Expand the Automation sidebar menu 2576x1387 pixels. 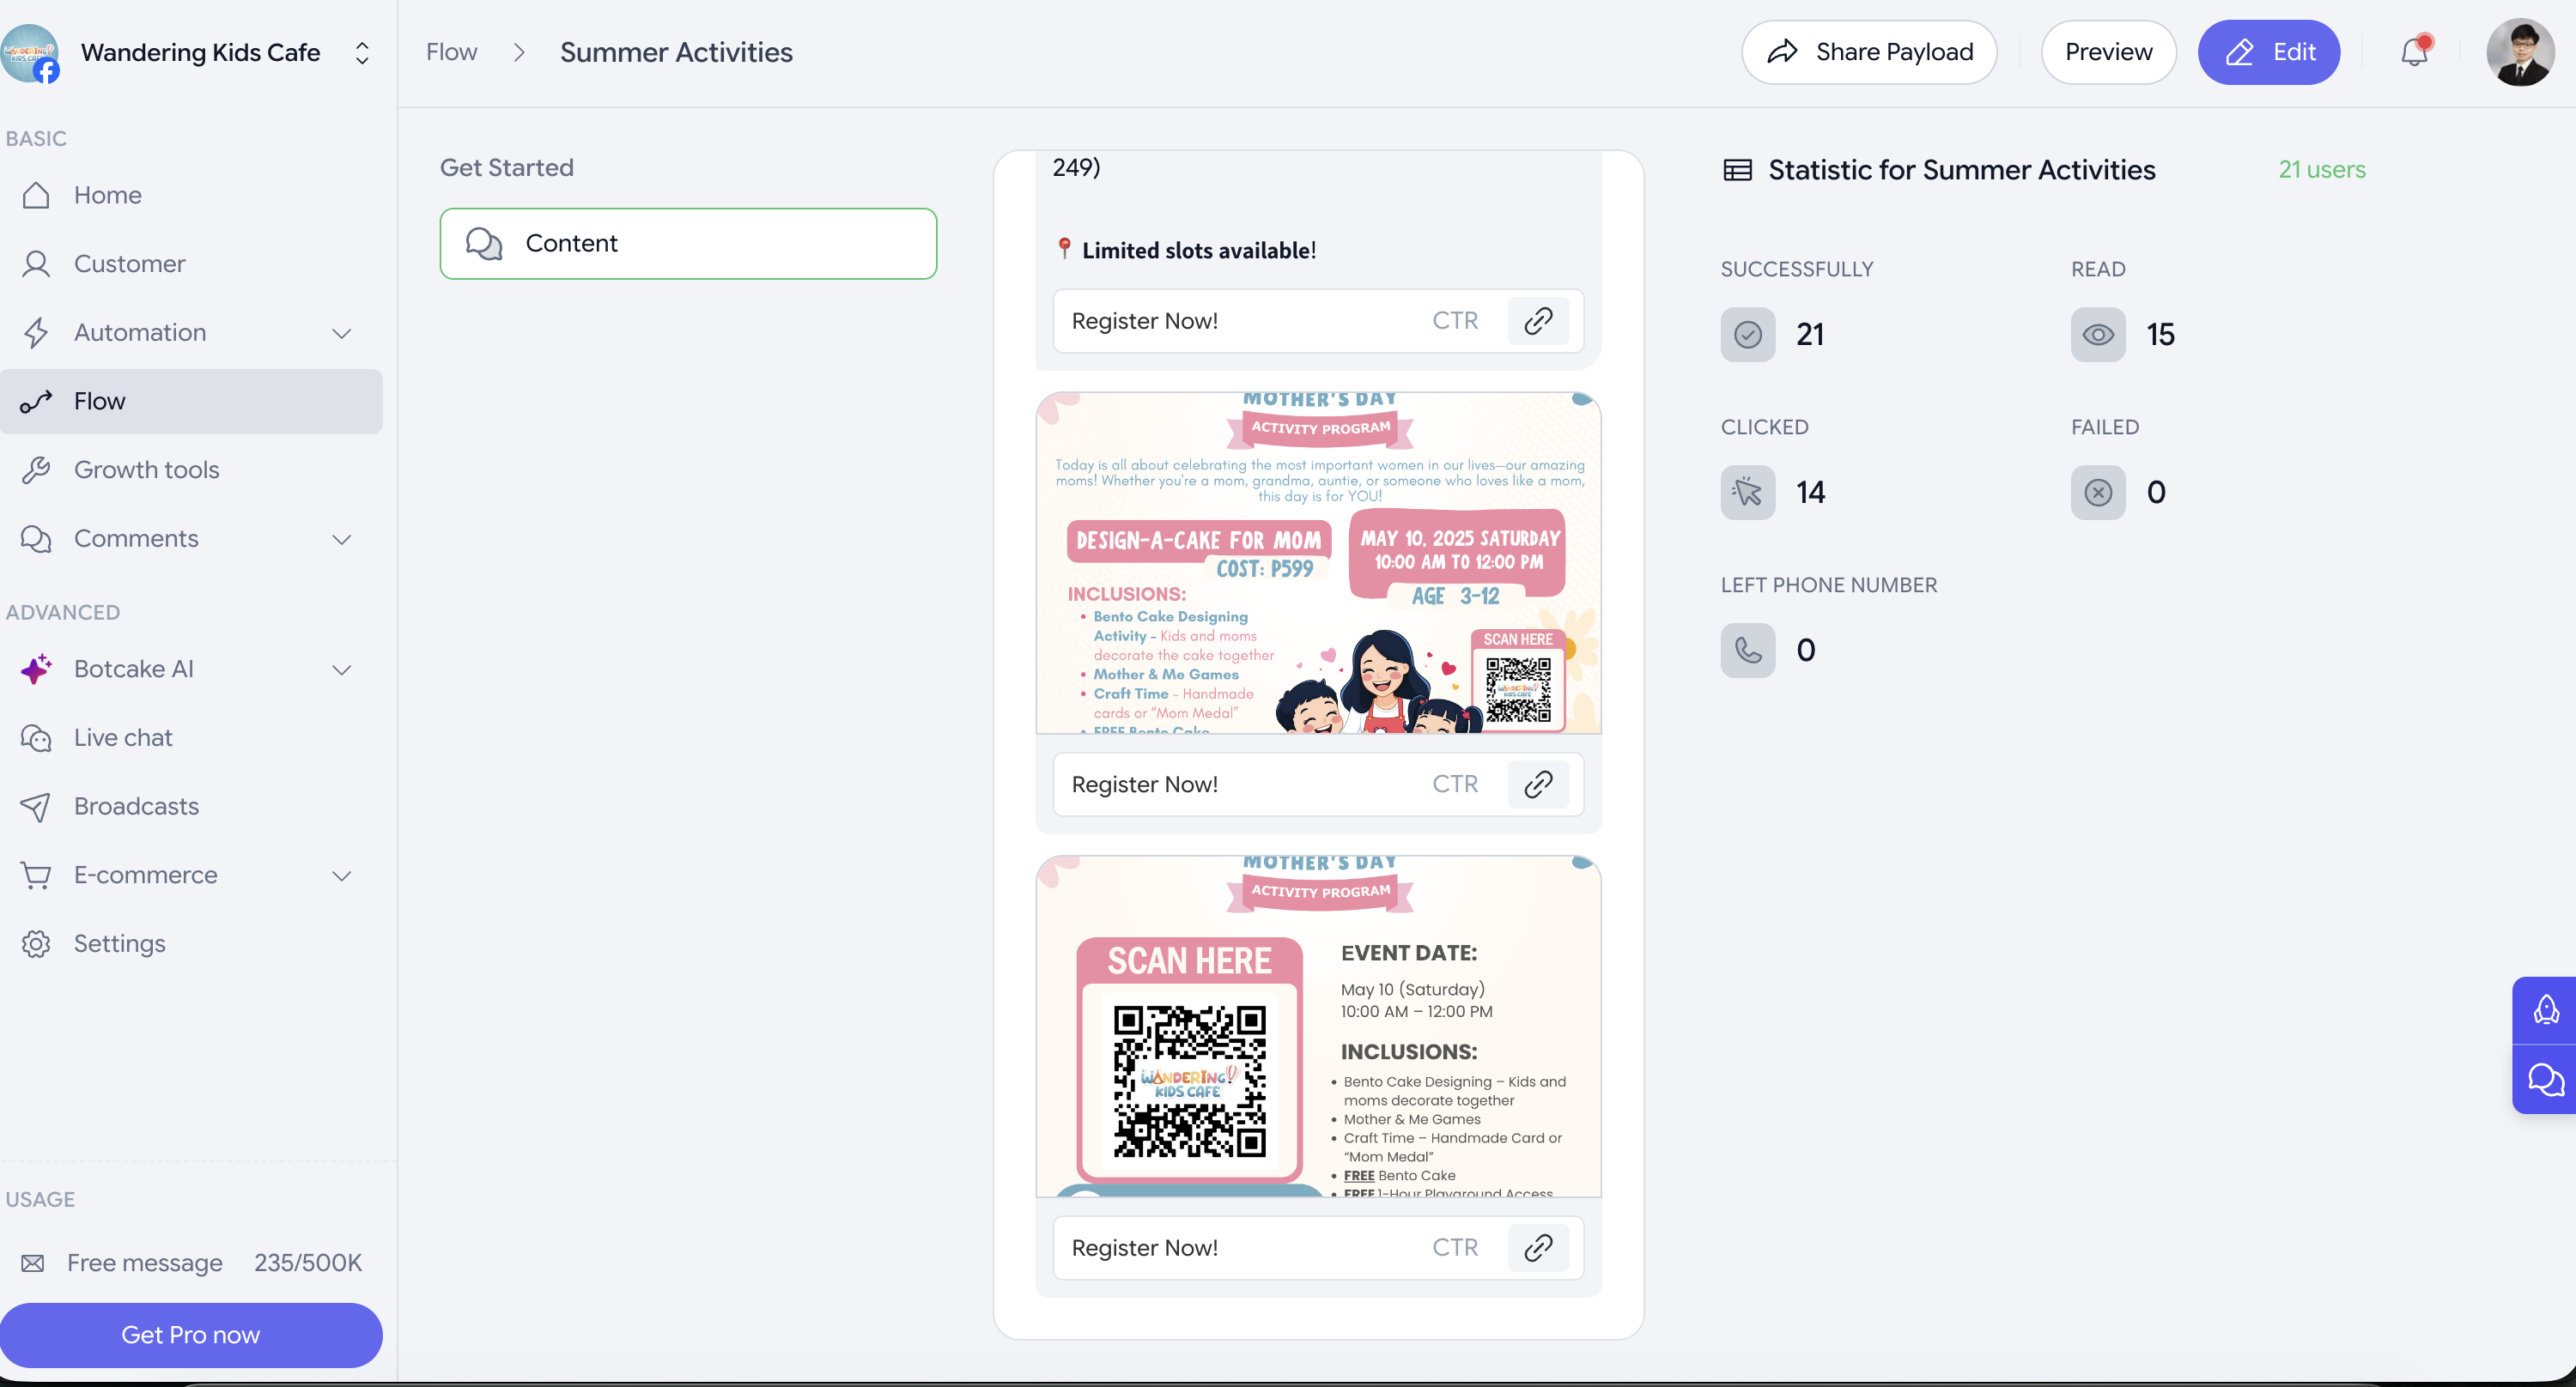click(341, 333)
